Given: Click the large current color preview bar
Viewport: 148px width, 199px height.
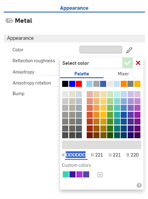Looking at the screenshot, I should (101, 145).
